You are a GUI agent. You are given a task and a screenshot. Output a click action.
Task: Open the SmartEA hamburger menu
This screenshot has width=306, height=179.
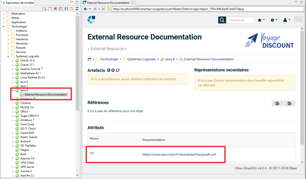click(x=298, y=19)
